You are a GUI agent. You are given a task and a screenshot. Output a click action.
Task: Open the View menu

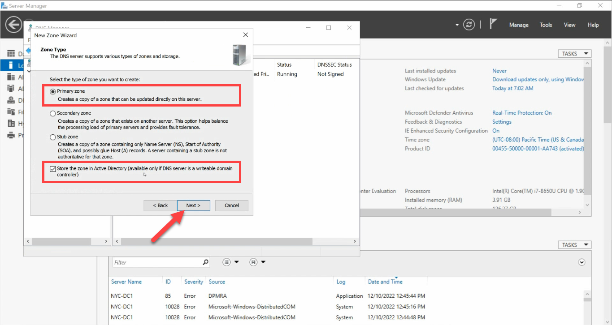(x=569, y=25)
